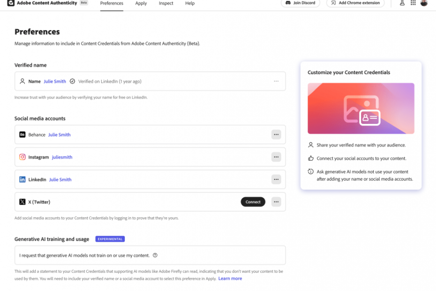This screenshot has height=291, width=436.
Task: Click the Discord icon in Join Discord button
Action: (288, 3)
